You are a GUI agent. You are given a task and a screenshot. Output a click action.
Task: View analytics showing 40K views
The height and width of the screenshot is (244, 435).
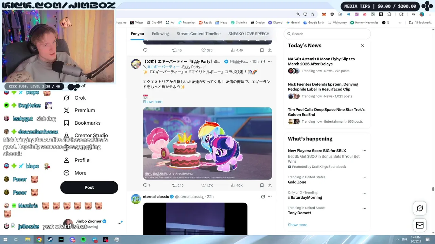pyautogui.click(x=237, y=185)
